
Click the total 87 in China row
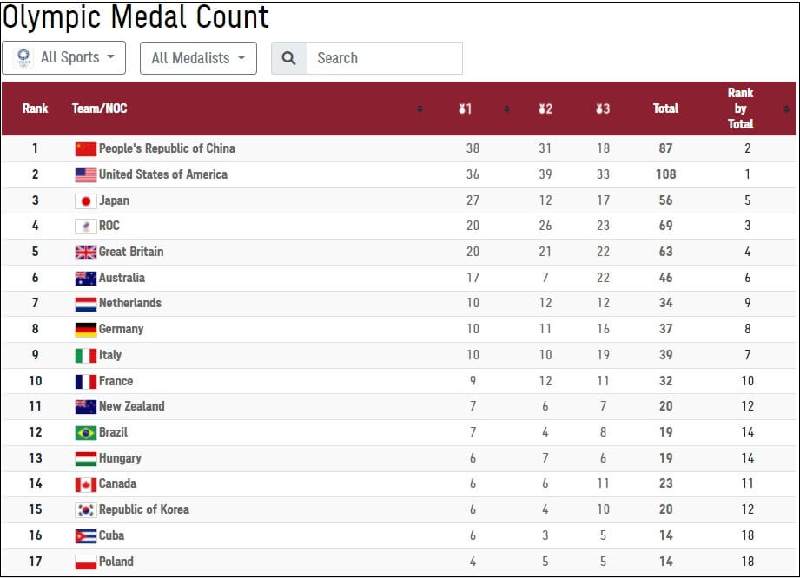point(666,148)
